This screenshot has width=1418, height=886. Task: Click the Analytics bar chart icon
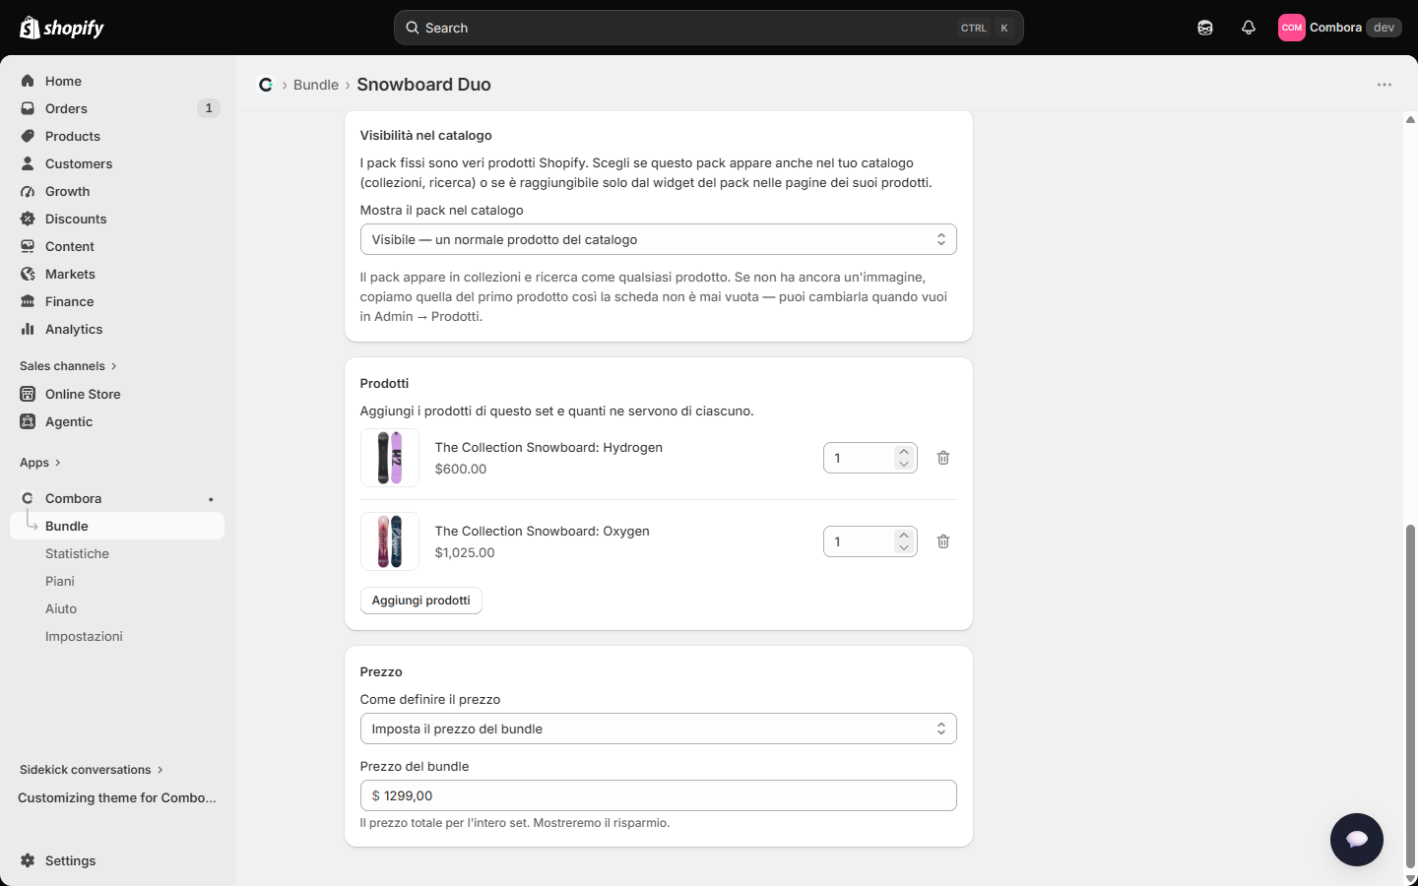(28, 329)
